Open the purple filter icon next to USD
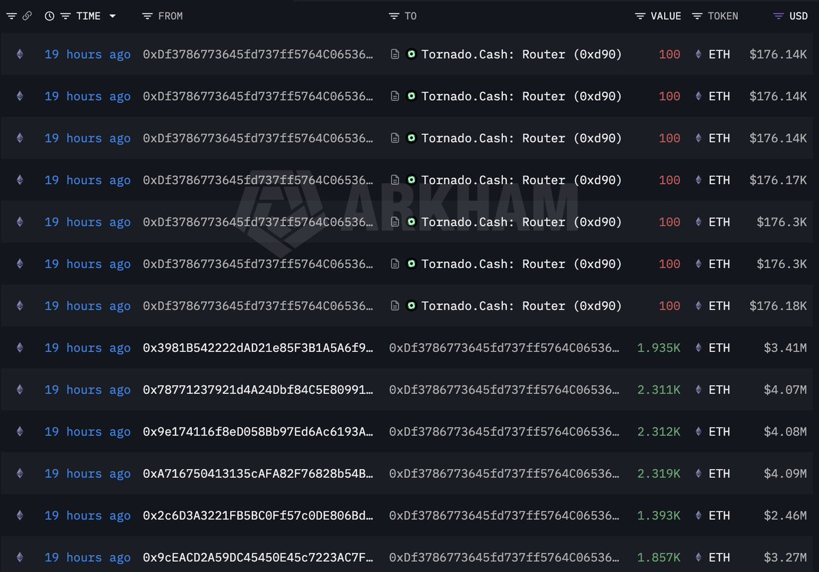The width and height of the screenshot is (819, 572). 778,16
